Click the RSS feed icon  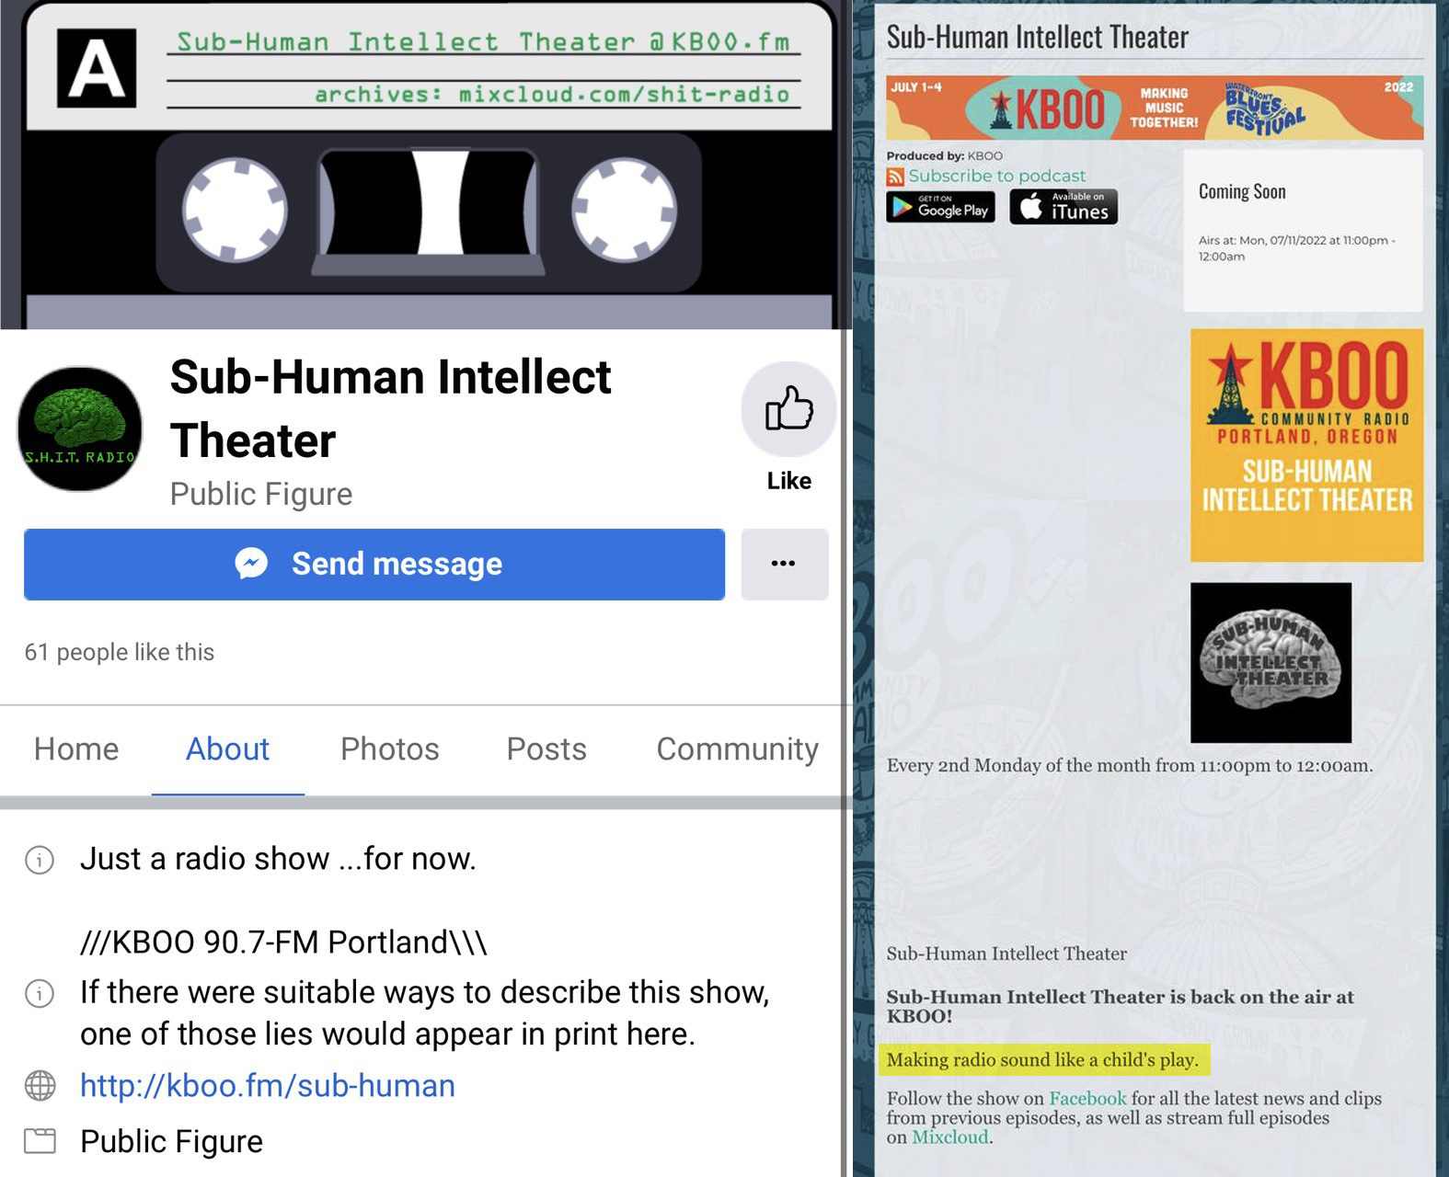(895, 177)
